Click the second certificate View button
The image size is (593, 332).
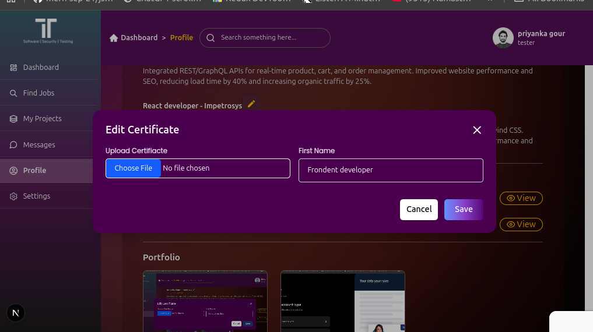click(521, 224)
